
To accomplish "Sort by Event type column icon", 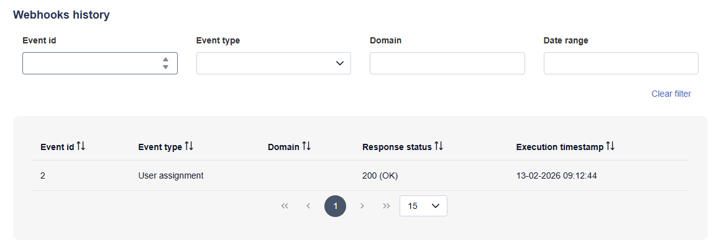I will click(190, 146).
